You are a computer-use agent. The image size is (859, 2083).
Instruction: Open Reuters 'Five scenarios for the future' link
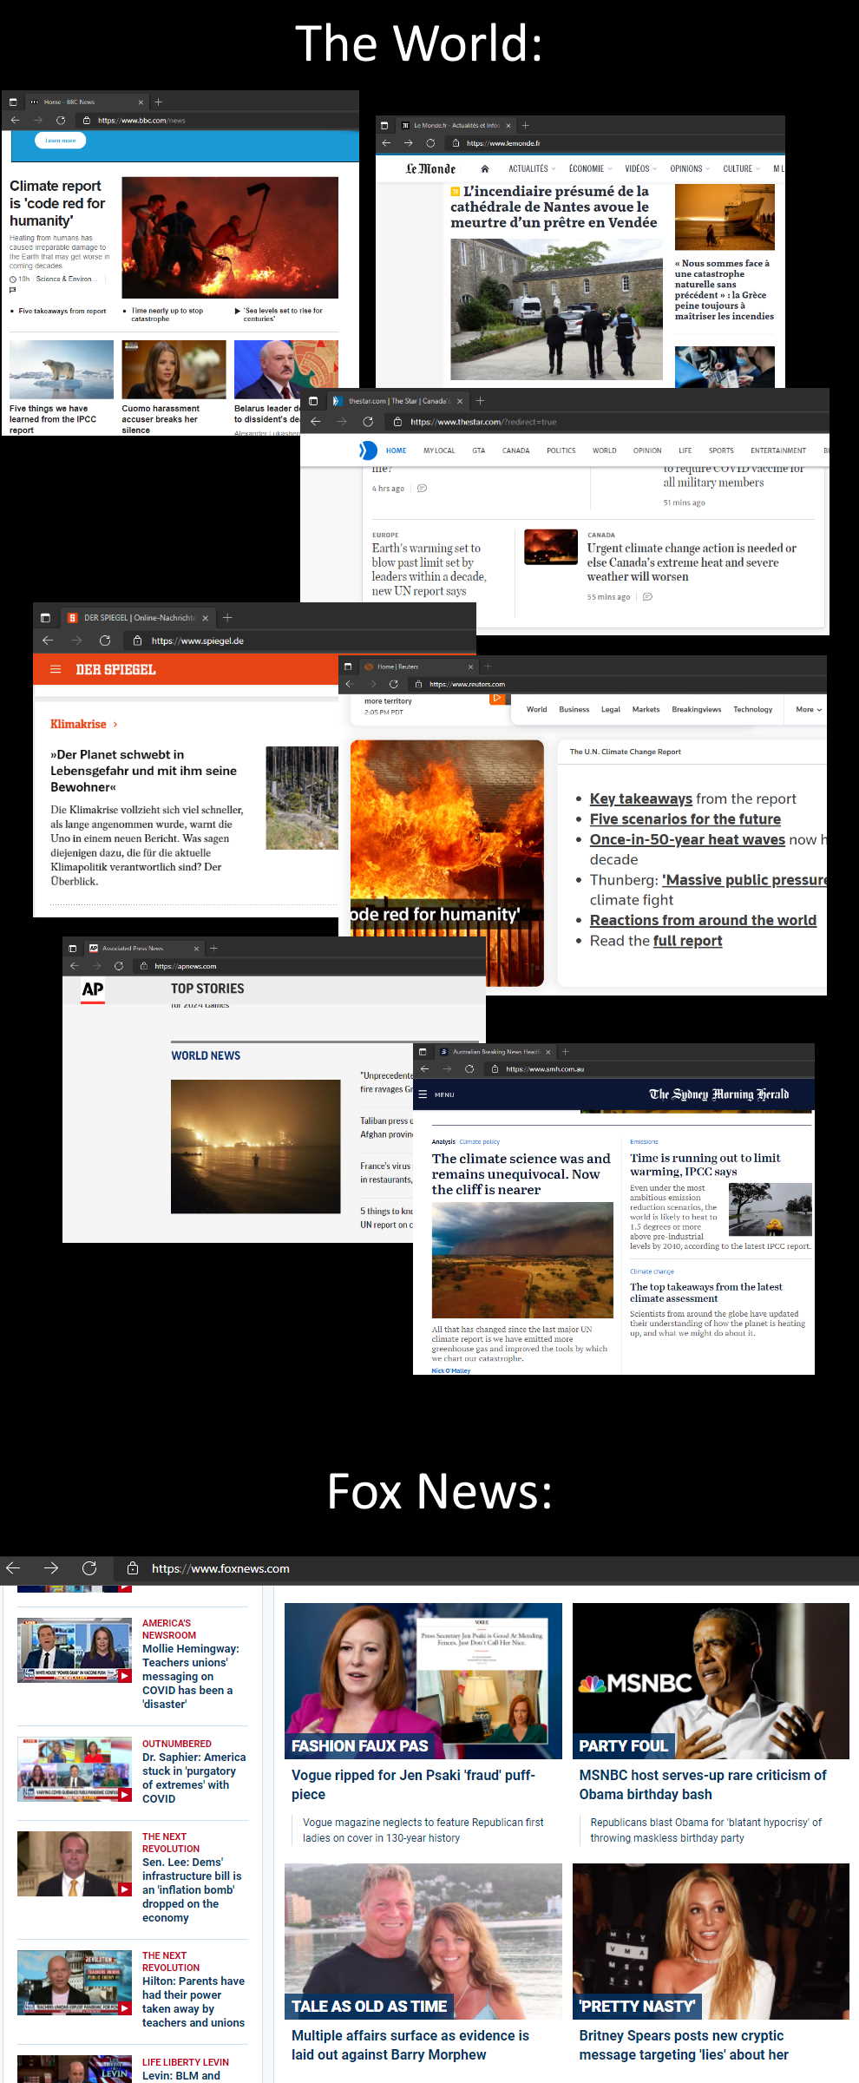pyautogui.click(x=685, y=818)
